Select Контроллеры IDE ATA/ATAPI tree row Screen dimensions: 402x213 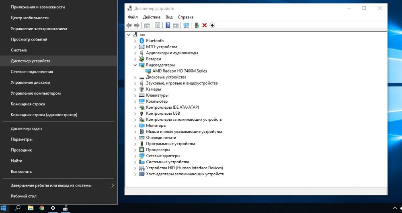(172, 108)
